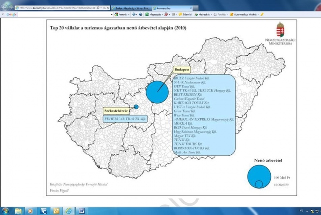This screenshot has height=215, width=321.
Task: Click the Fordítás translate button
Action: point(220,14)
